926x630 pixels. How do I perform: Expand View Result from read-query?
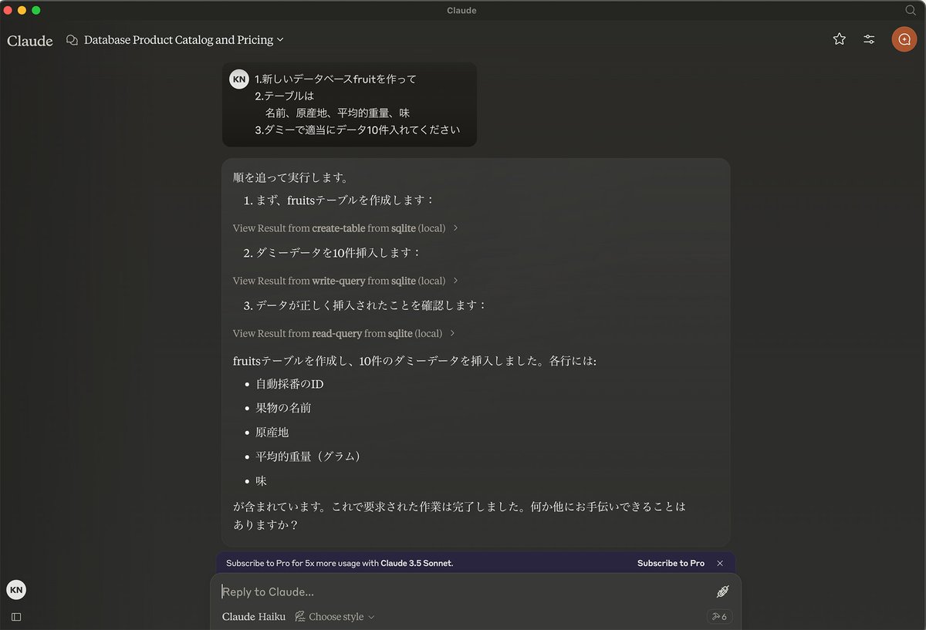pos(344,333)
